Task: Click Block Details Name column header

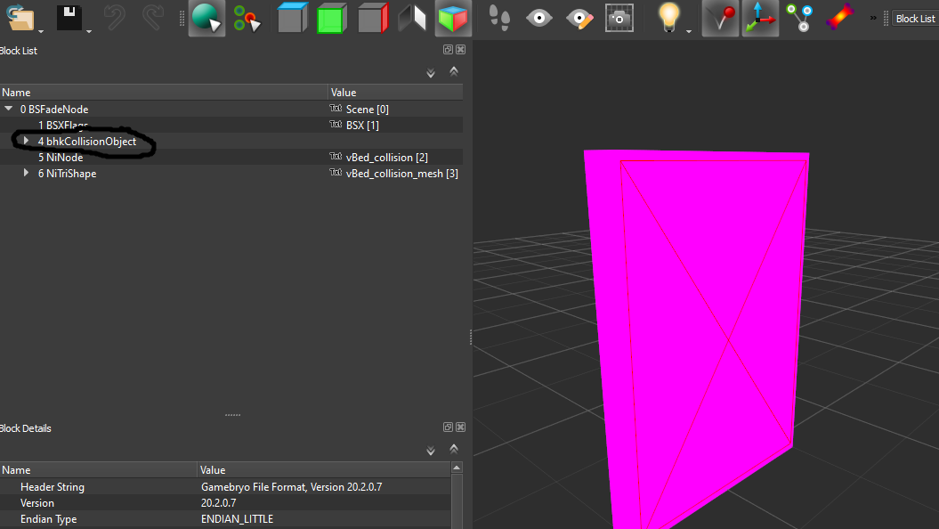Action: pos(98,469)
